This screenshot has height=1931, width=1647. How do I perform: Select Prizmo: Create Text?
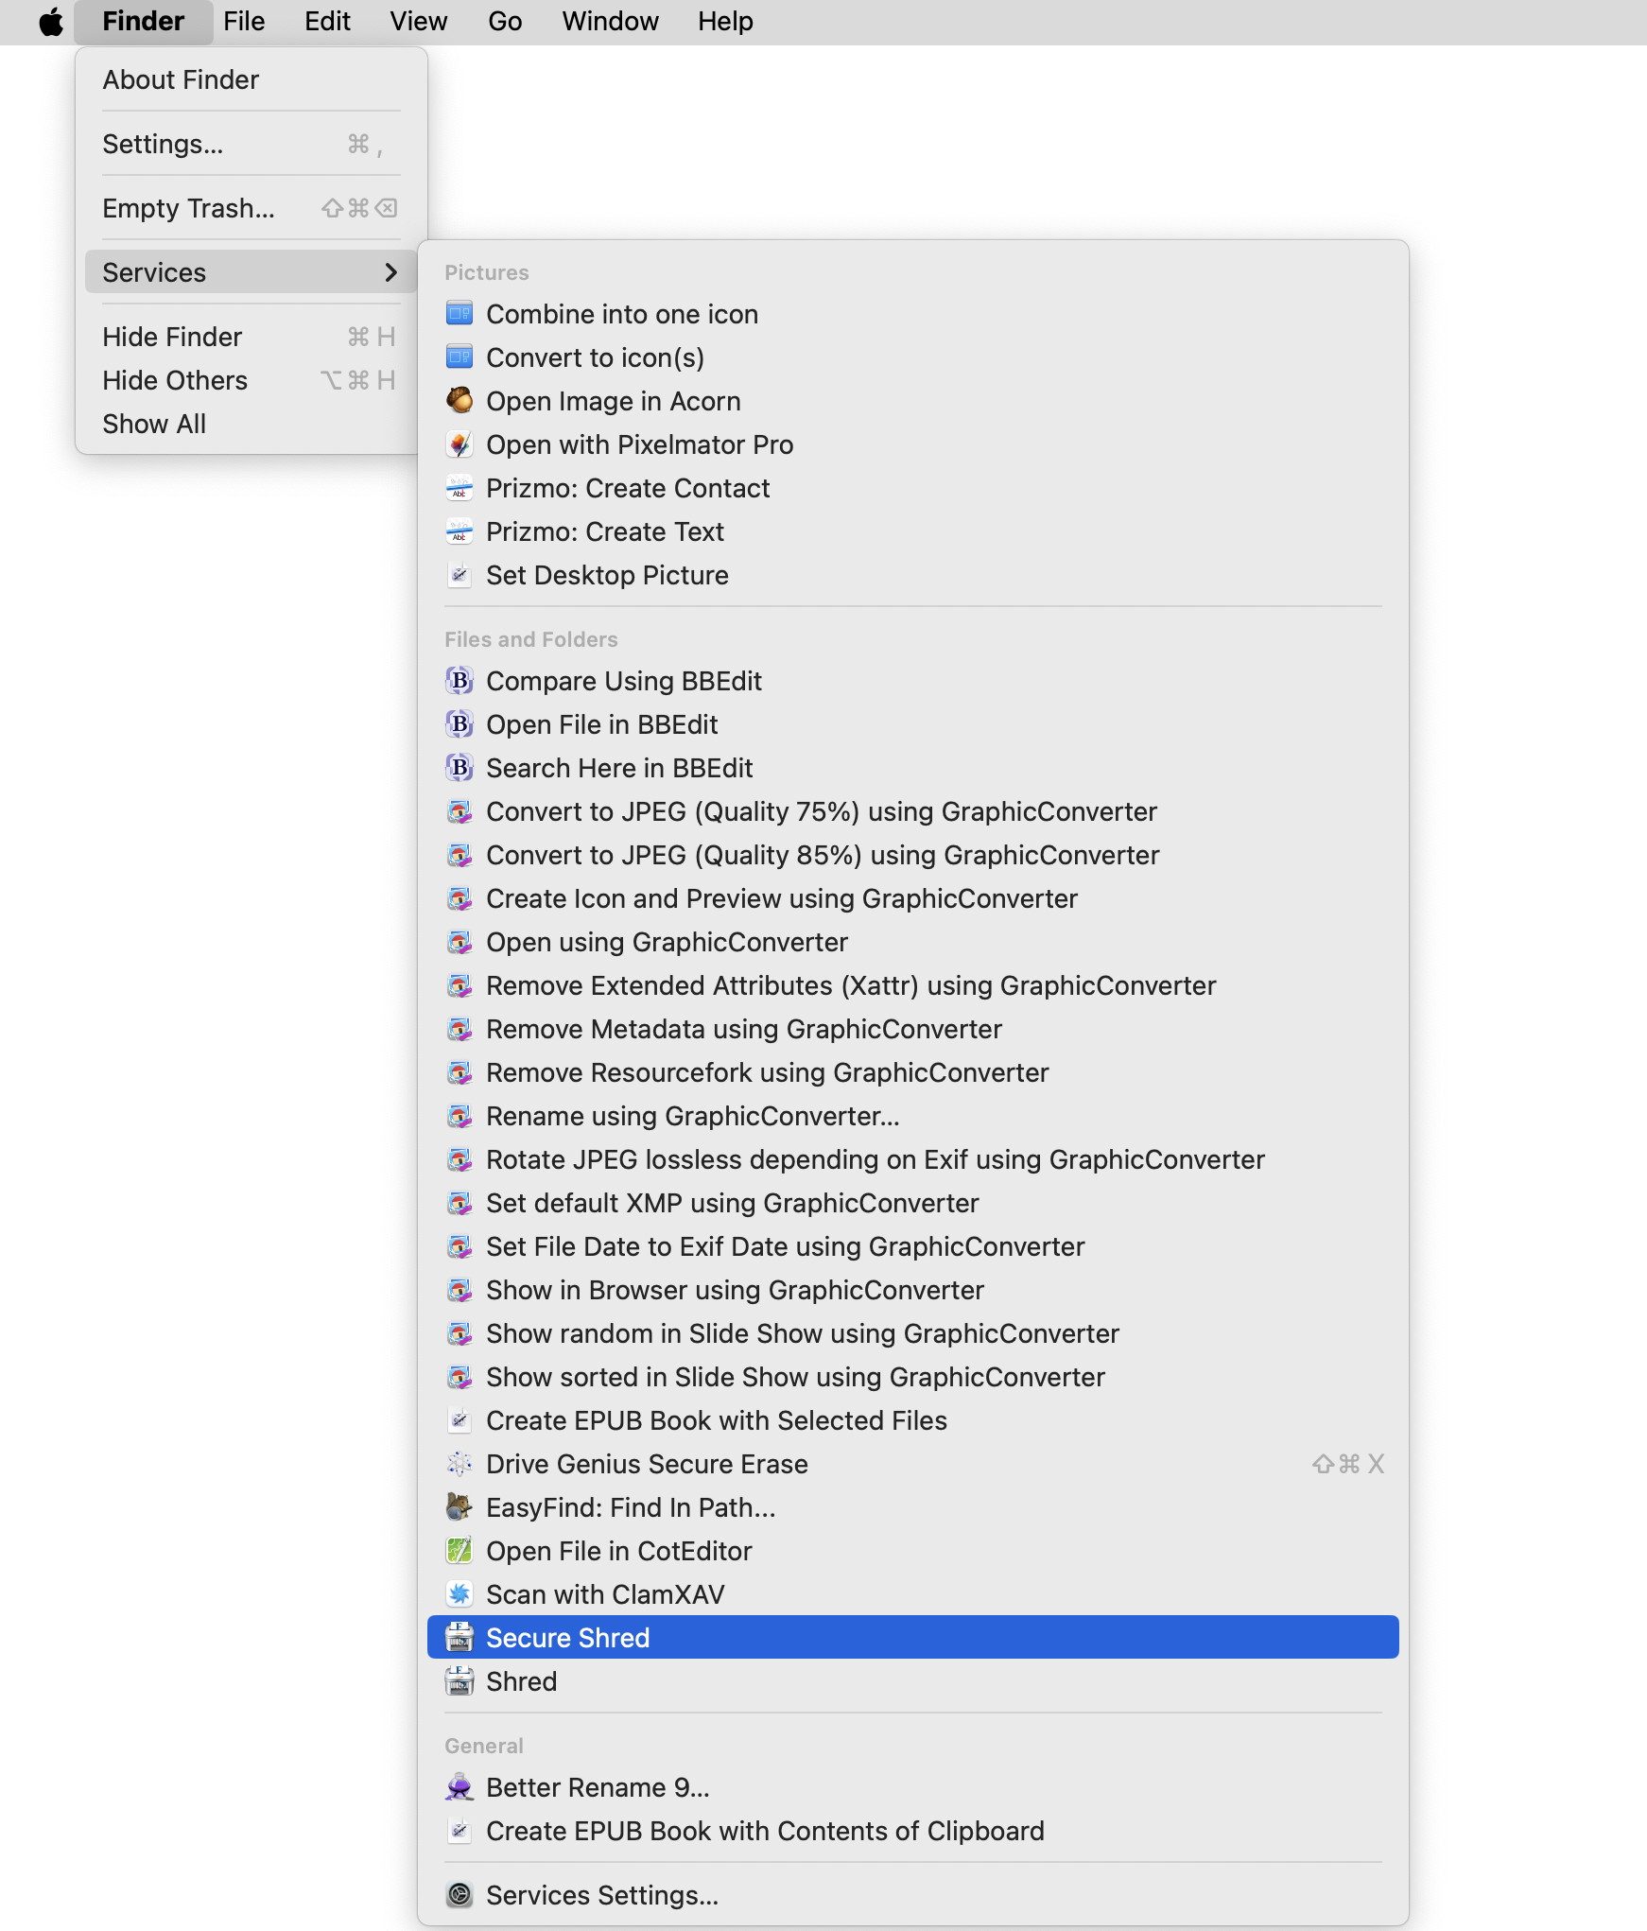tap(913, 531)
